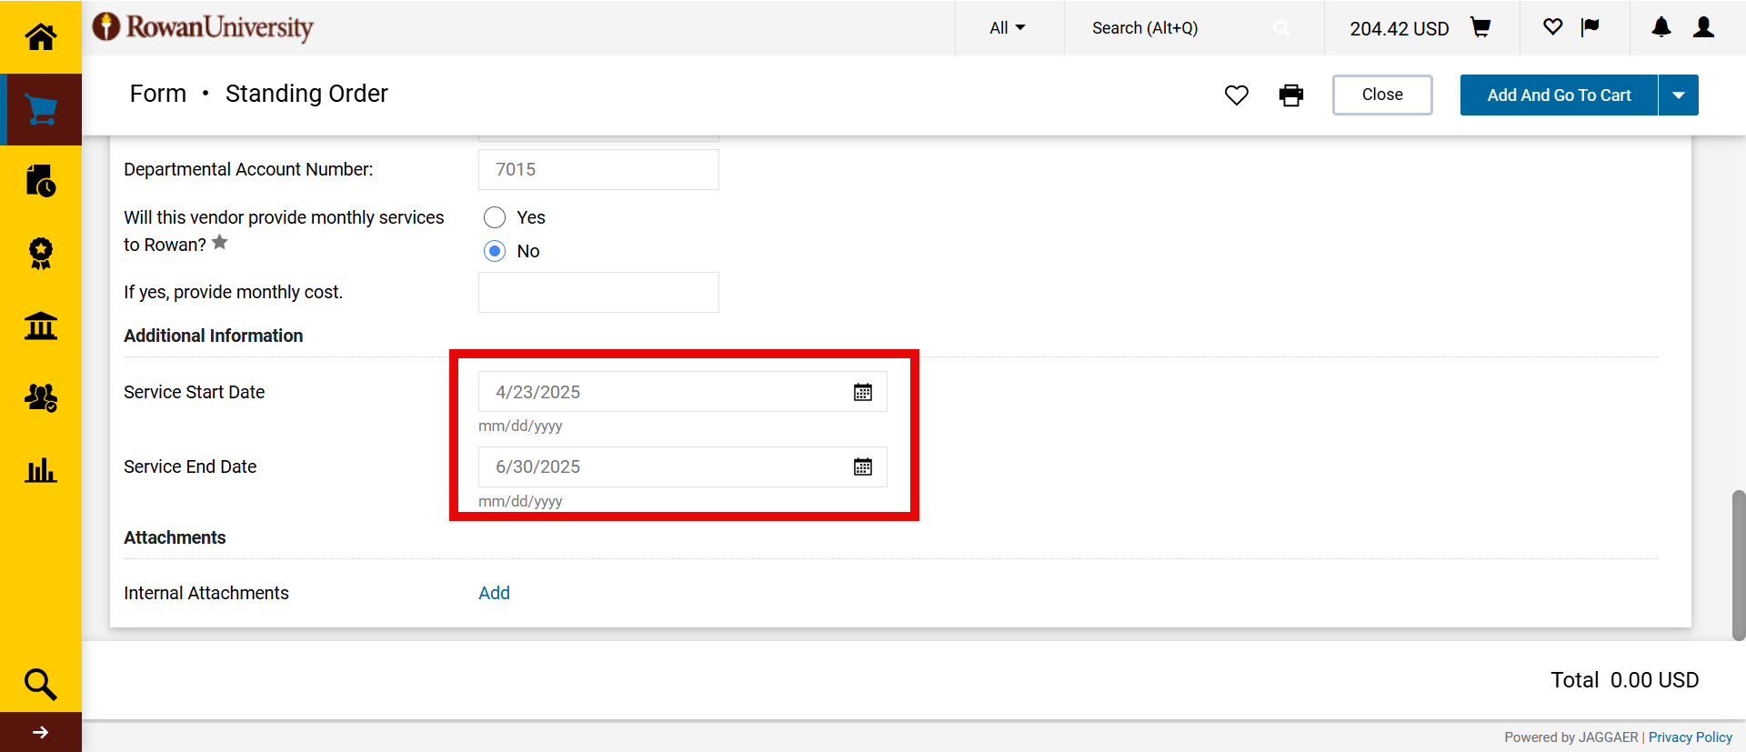Open the accounts payable bank icon
This screenshot has height=752, width=1746.
40,326
